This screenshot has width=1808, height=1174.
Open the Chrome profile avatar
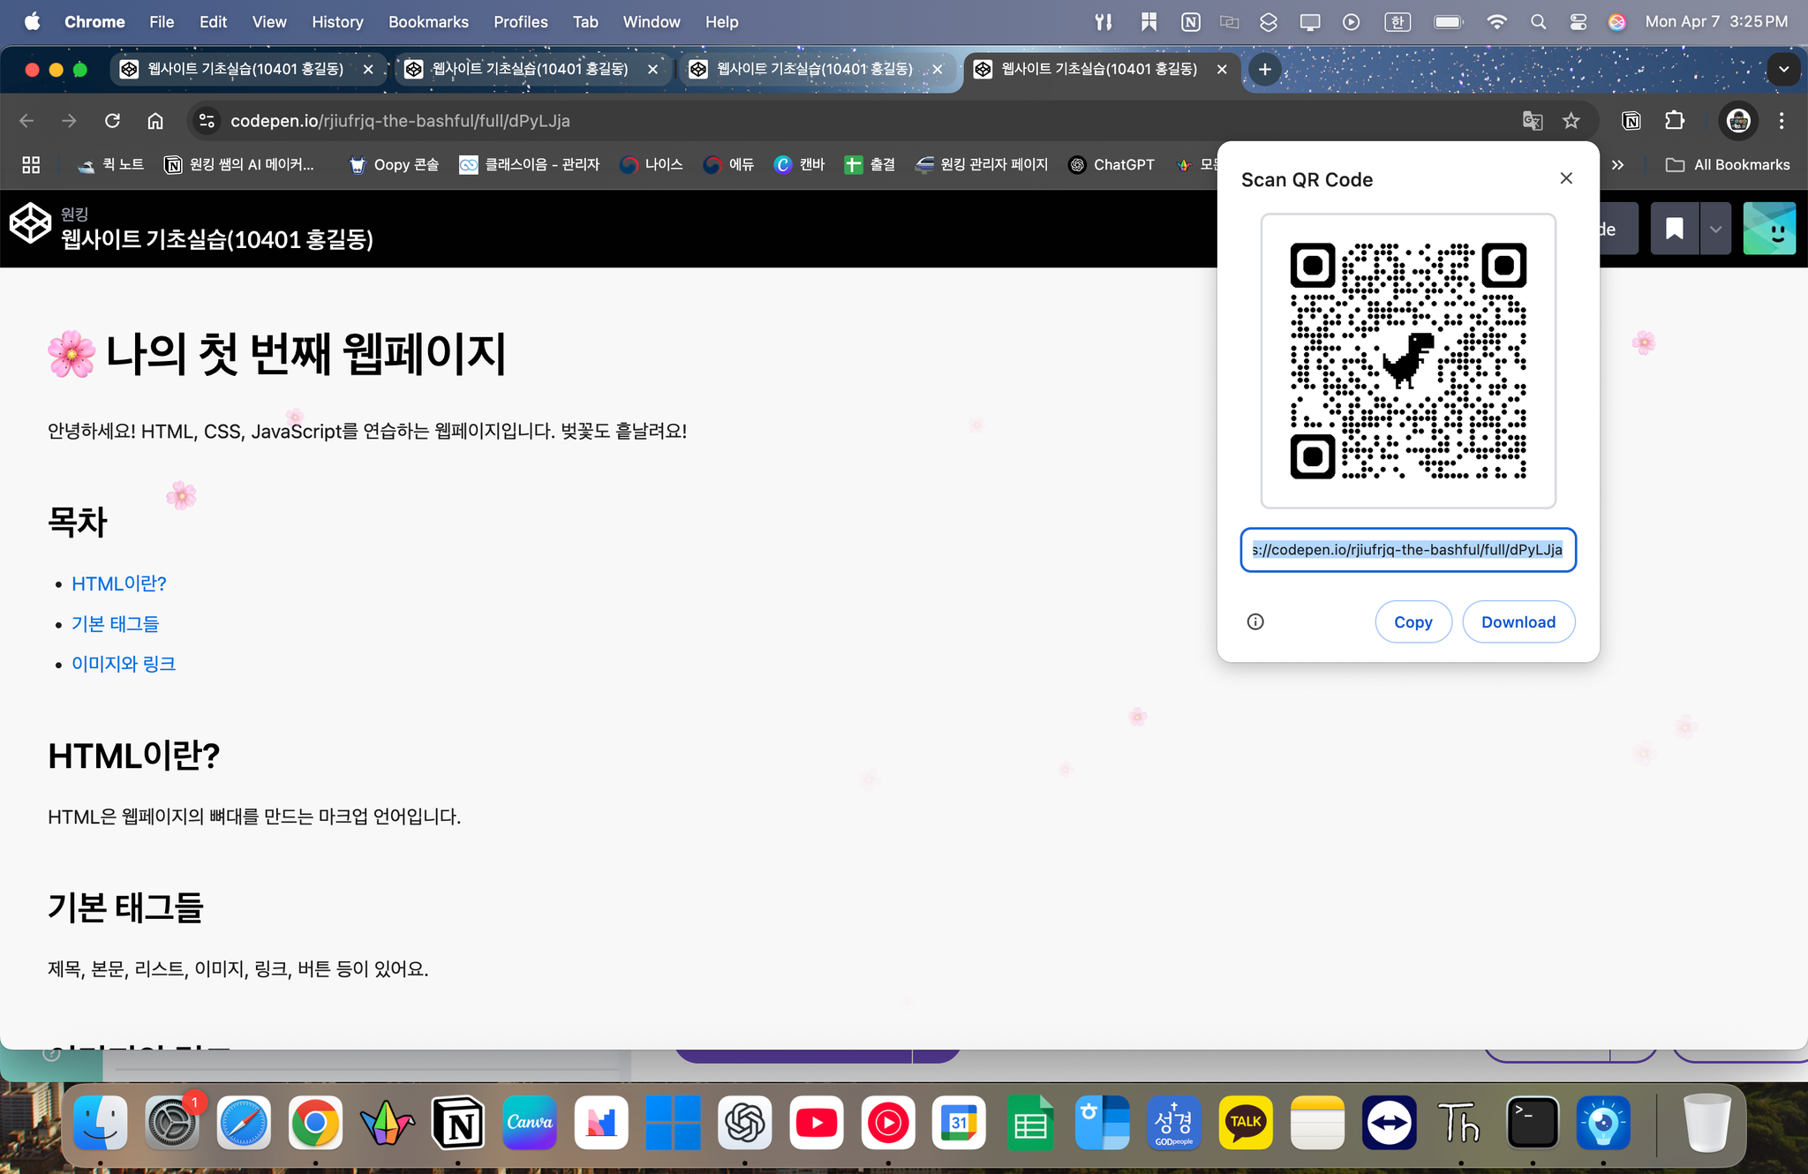tap(1738, 121)
